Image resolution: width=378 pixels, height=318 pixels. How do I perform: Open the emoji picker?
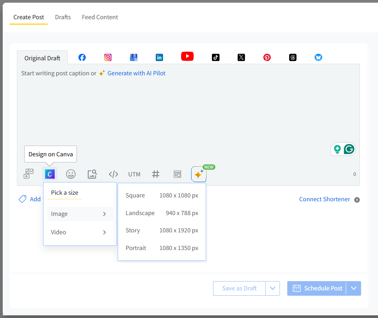coord(71,174)
